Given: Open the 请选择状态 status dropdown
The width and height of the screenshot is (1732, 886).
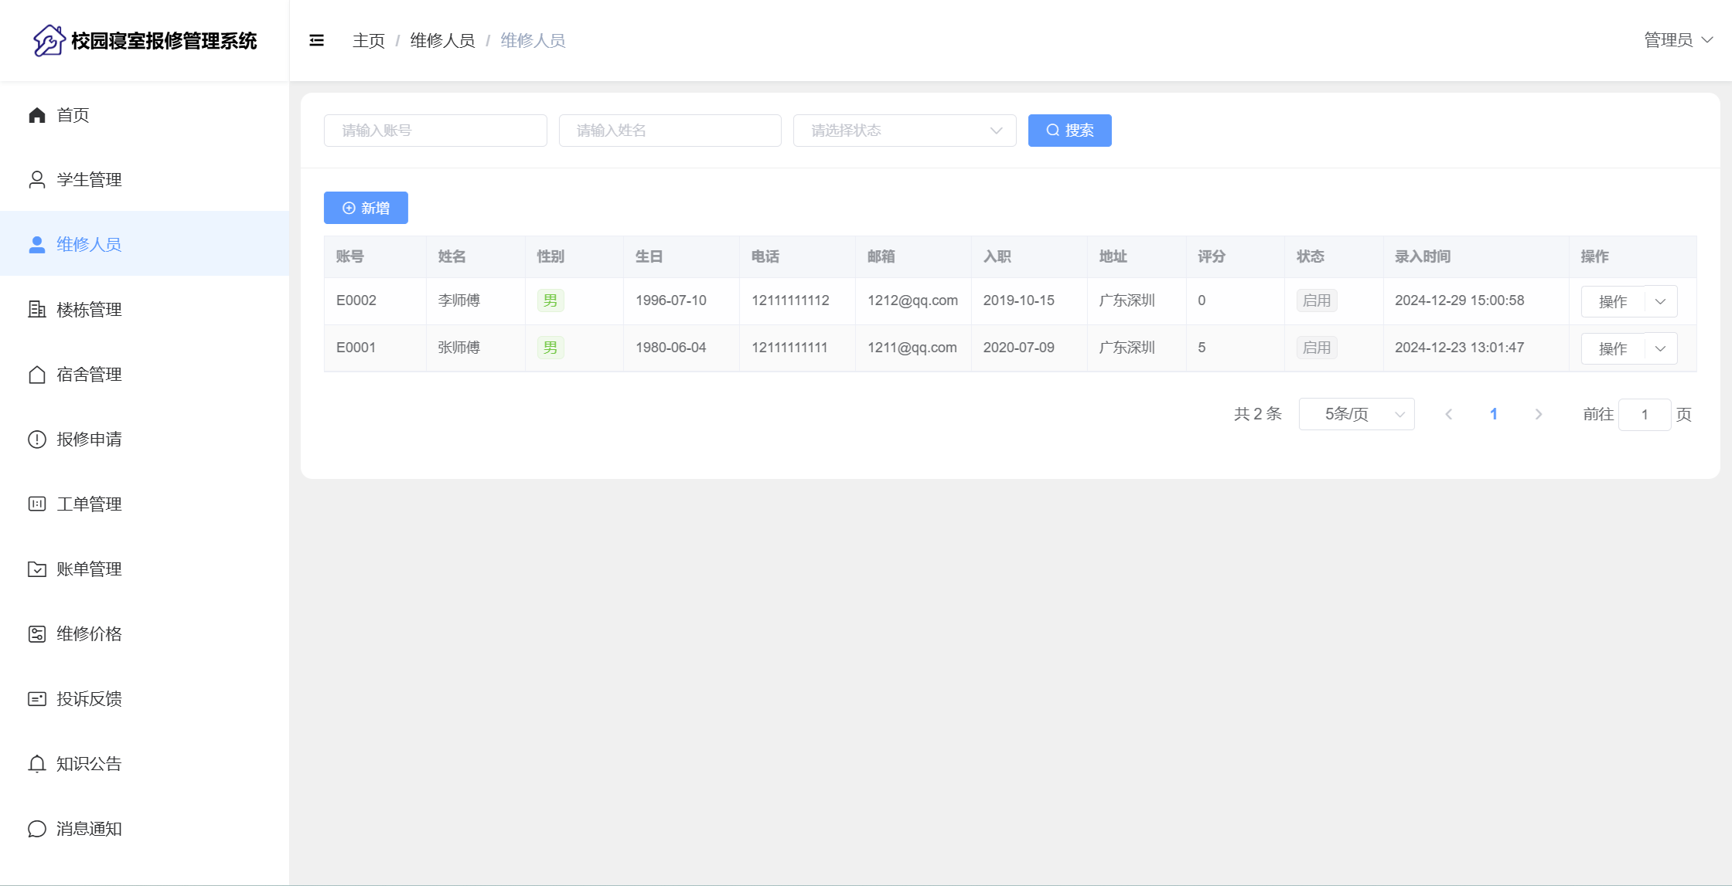Looking at the screenshot, I should click(904, 131).
